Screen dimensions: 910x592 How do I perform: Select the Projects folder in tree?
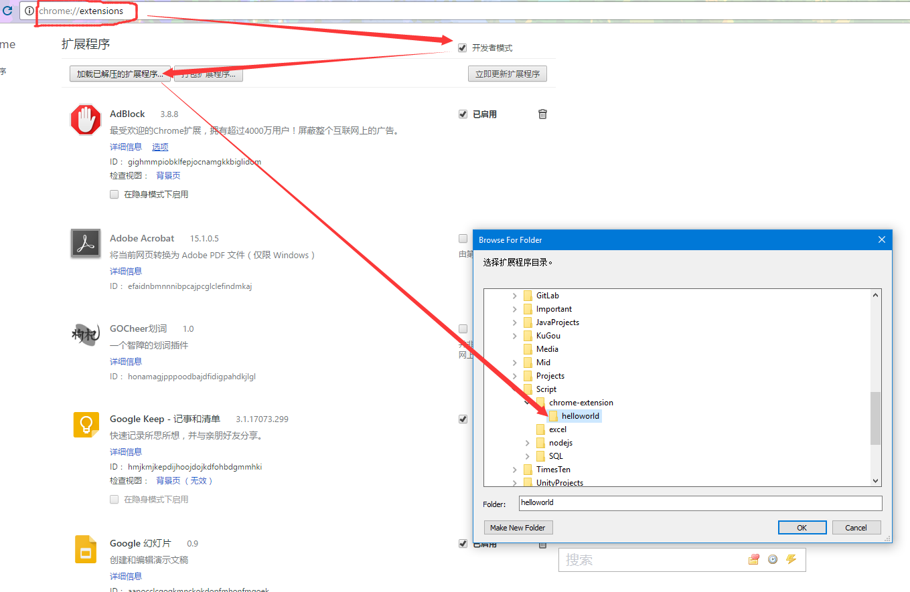550,376
